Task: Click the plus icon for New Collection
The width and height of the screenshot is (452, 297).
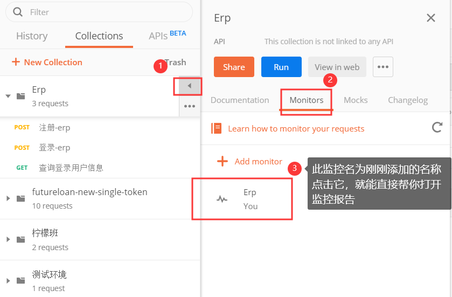Action: click(x=16, y=62)
